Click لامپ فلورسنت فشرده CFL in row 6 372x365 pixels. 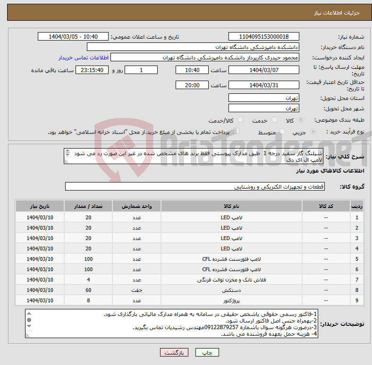(x=231, y=269)
